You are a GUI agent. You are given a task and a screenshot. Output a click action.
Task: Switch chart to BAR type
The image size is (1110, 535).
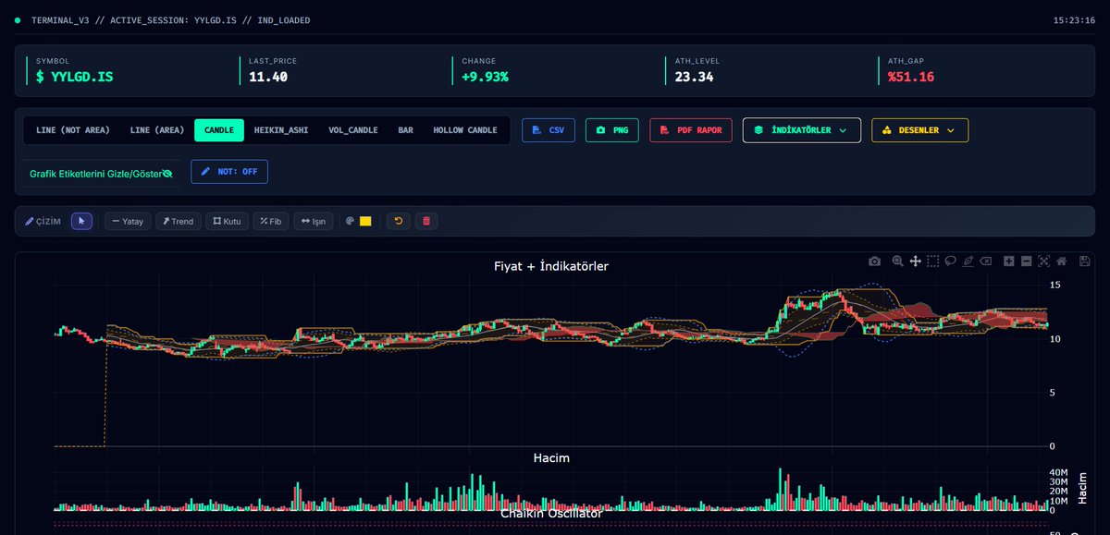coord(405,130)
